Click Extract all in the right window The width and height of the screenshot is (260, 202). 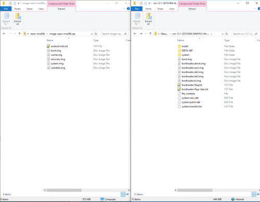(x=148, y=19)
